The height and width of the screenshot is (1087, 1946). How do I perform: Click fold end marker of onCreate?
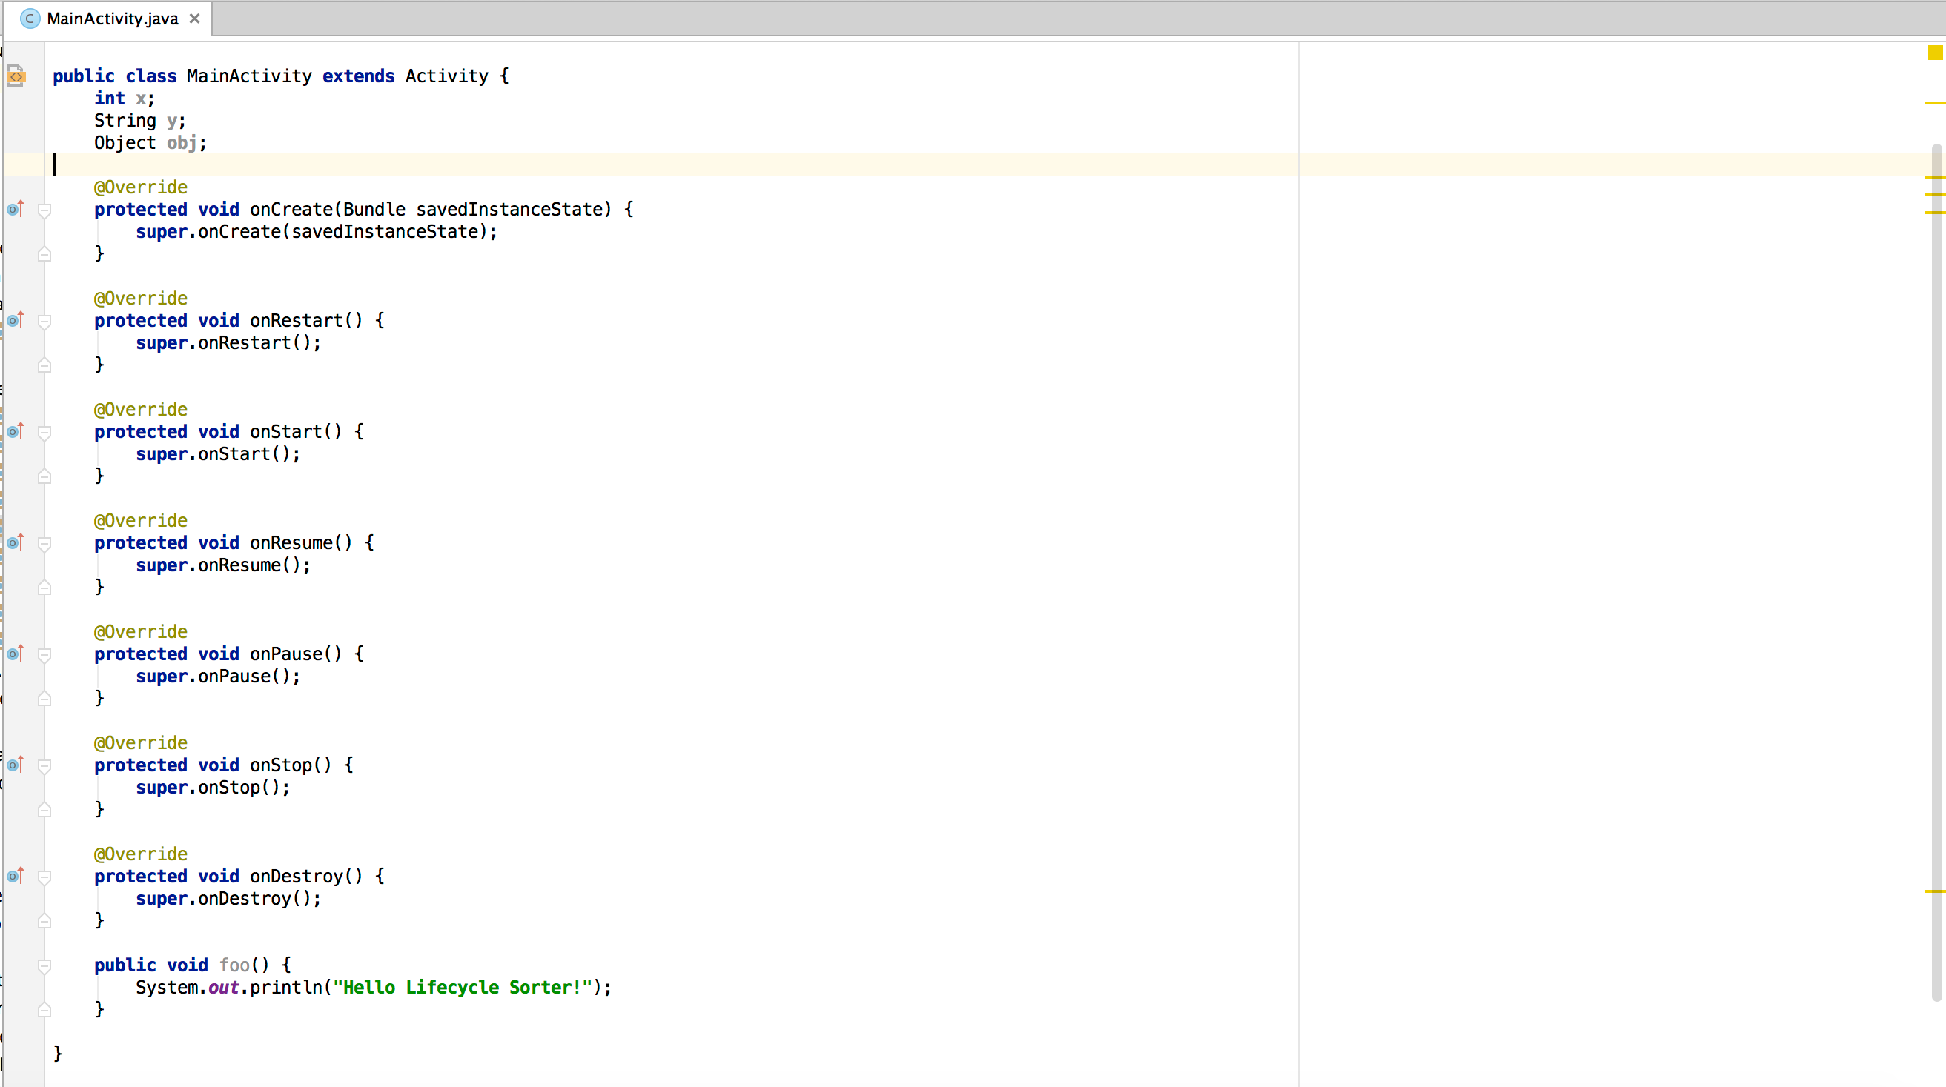[44, 253]
